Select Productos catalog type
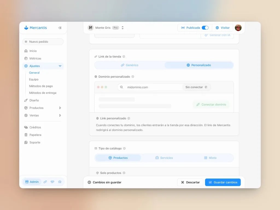This screenshot has height=210, width=280. 118,158
